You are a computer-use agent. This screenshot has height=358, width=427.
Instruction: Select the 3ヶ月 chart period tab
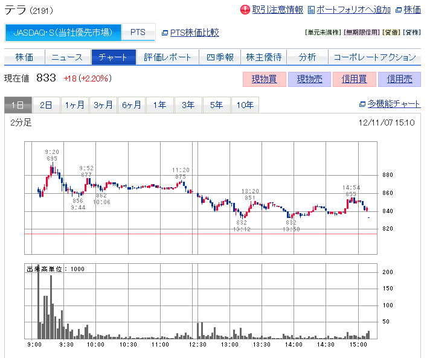[103, 105]
